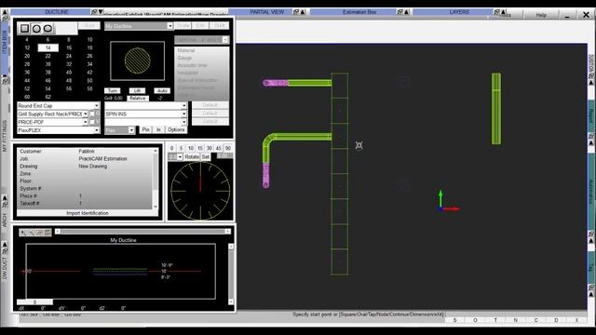Open the Help menu
Viewport: 596px width, 335px height.
(541, 15)
